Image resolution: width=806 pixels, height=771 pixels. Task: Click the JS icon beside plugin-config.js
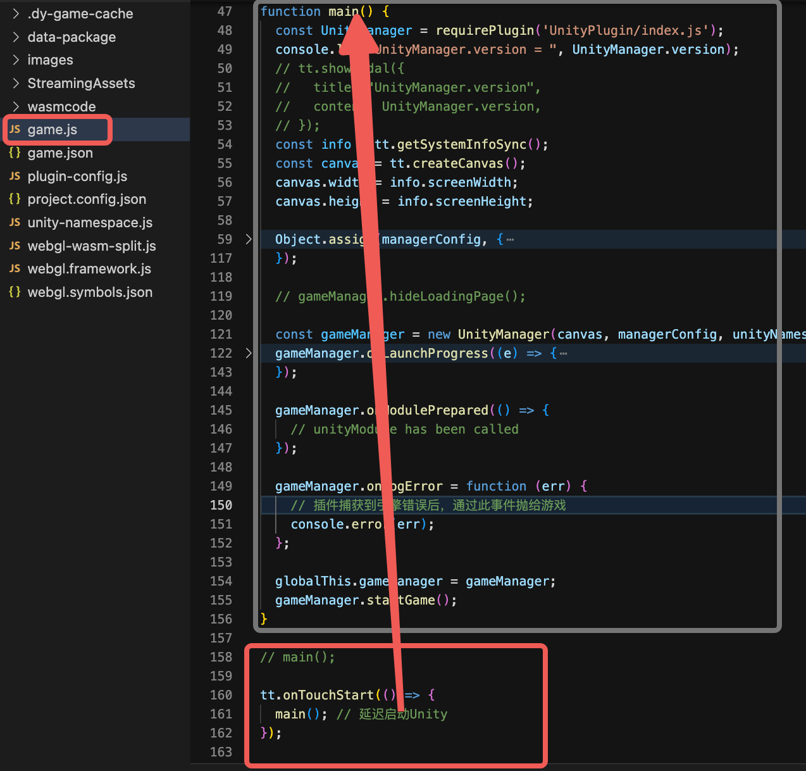coord(15,176)
